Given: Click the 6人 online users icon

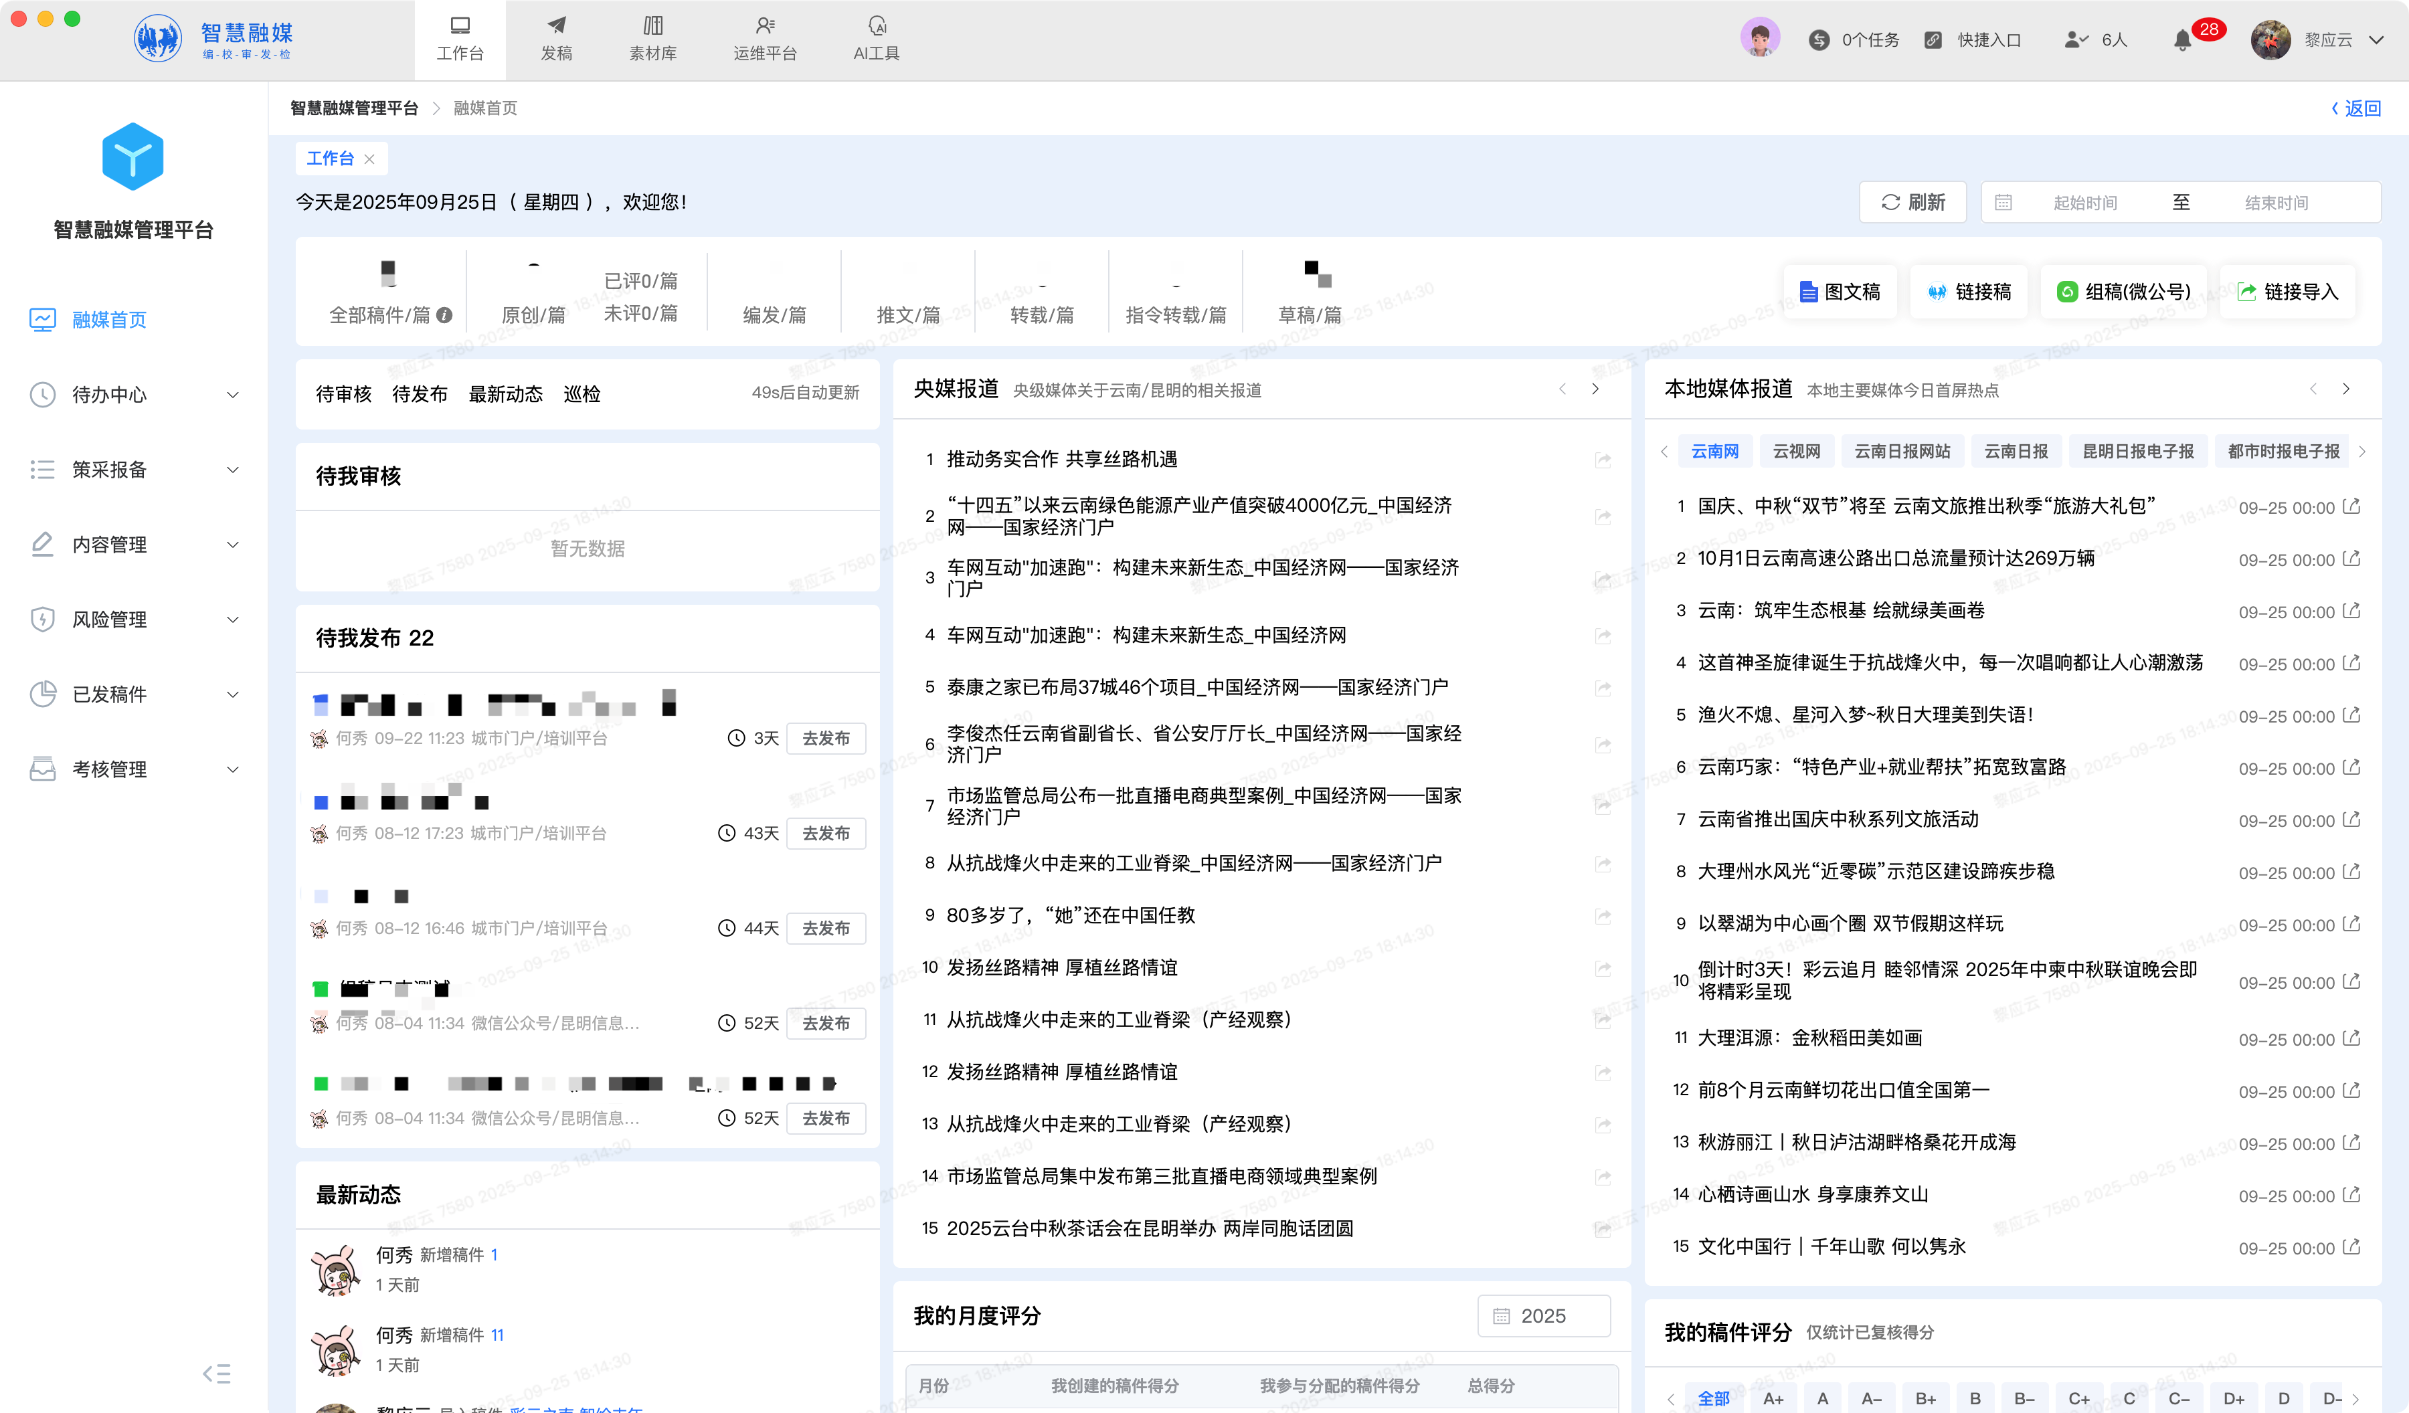Looking at the screenshot, I should [2075, 40].
